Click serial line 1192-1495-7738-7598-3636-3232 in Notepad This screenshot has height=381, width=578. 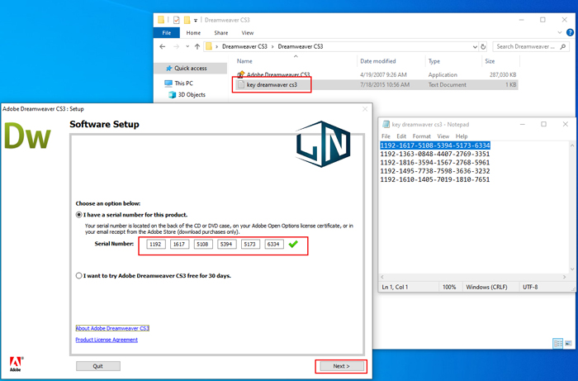(x=435, y=171)
